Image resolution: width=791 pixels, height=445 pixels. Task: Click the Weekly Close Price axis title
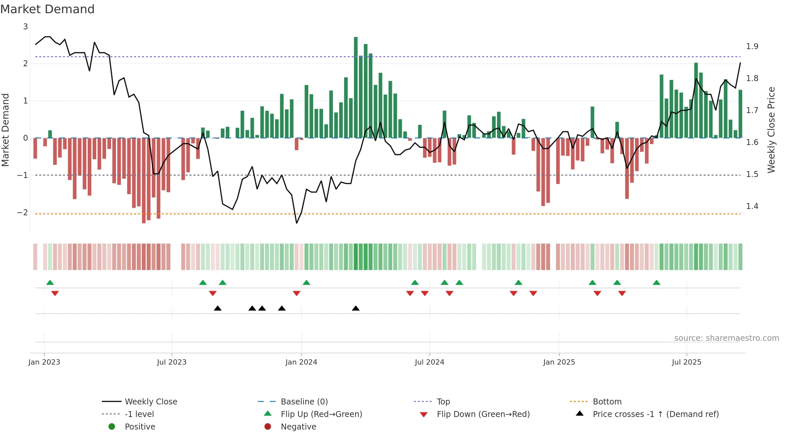pos(771,130)
